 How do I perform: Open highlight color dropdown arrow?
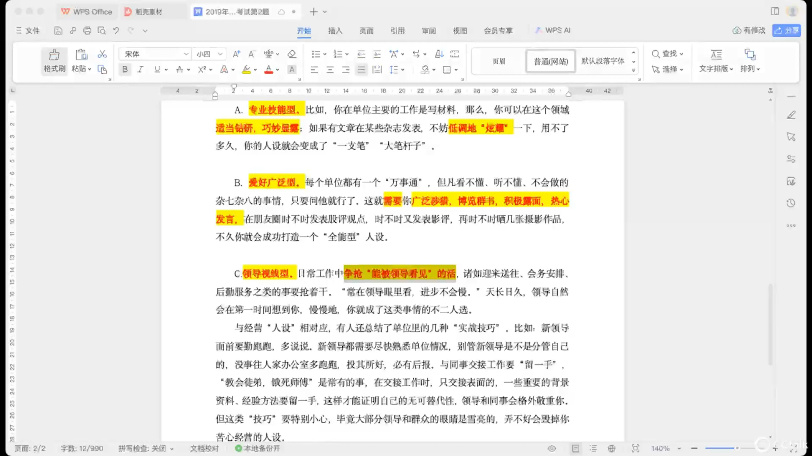[255, 70]
